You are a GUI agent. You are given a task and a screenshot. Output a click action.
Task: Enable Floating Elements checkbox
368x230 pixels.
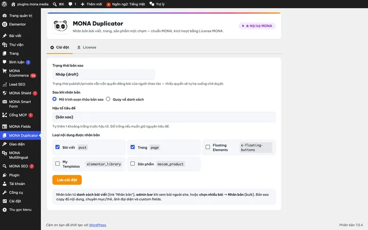coord(208,147)
